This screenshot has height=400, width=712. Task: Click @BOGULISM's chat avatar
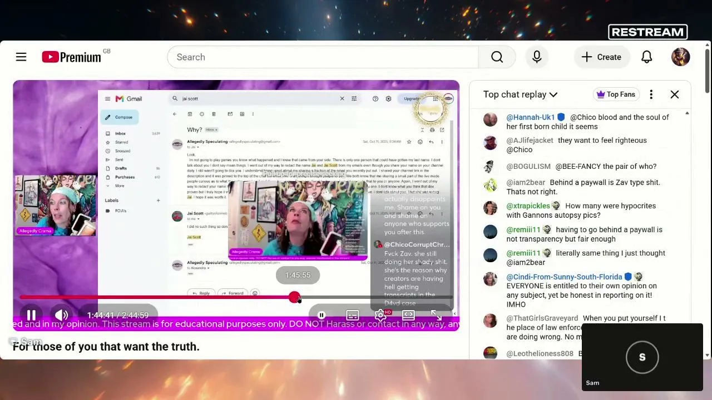[490, 167]
